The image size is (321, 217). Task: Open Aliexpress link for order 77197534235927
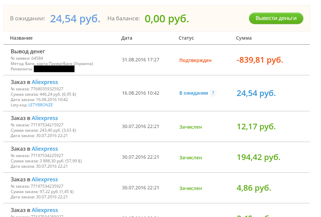(45, 180)
